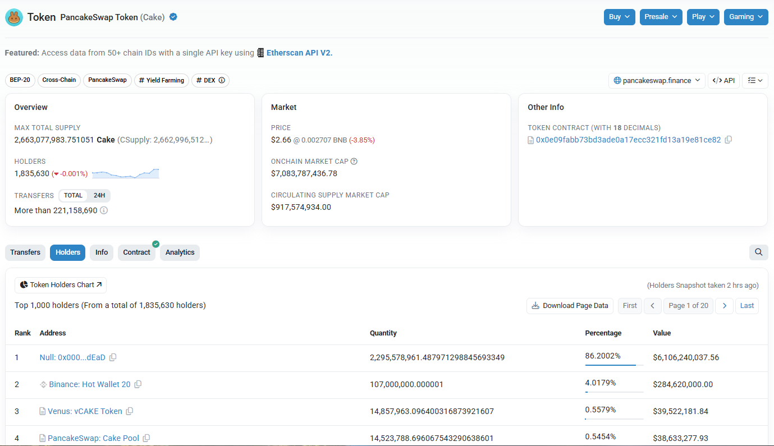Viewport: 774px width, 446px height.
Task: Click the Download Page Data button
Action: 570,306
